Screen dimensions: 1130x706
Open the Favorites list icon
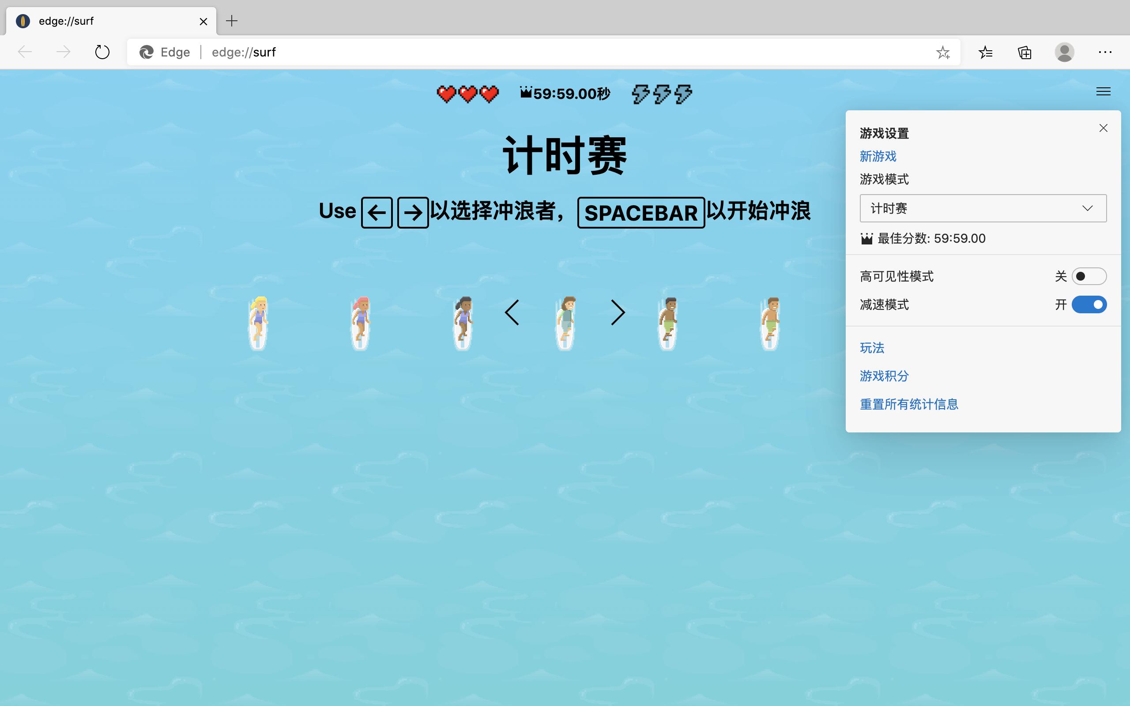[985, 53]
